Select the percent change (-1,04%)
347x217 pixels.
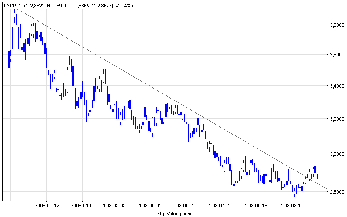[x=124, y=6]
